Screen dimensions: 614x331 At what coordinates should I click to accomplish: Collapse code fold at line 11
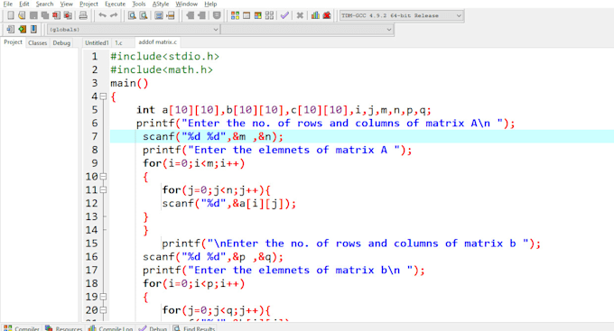pos(103,189)
